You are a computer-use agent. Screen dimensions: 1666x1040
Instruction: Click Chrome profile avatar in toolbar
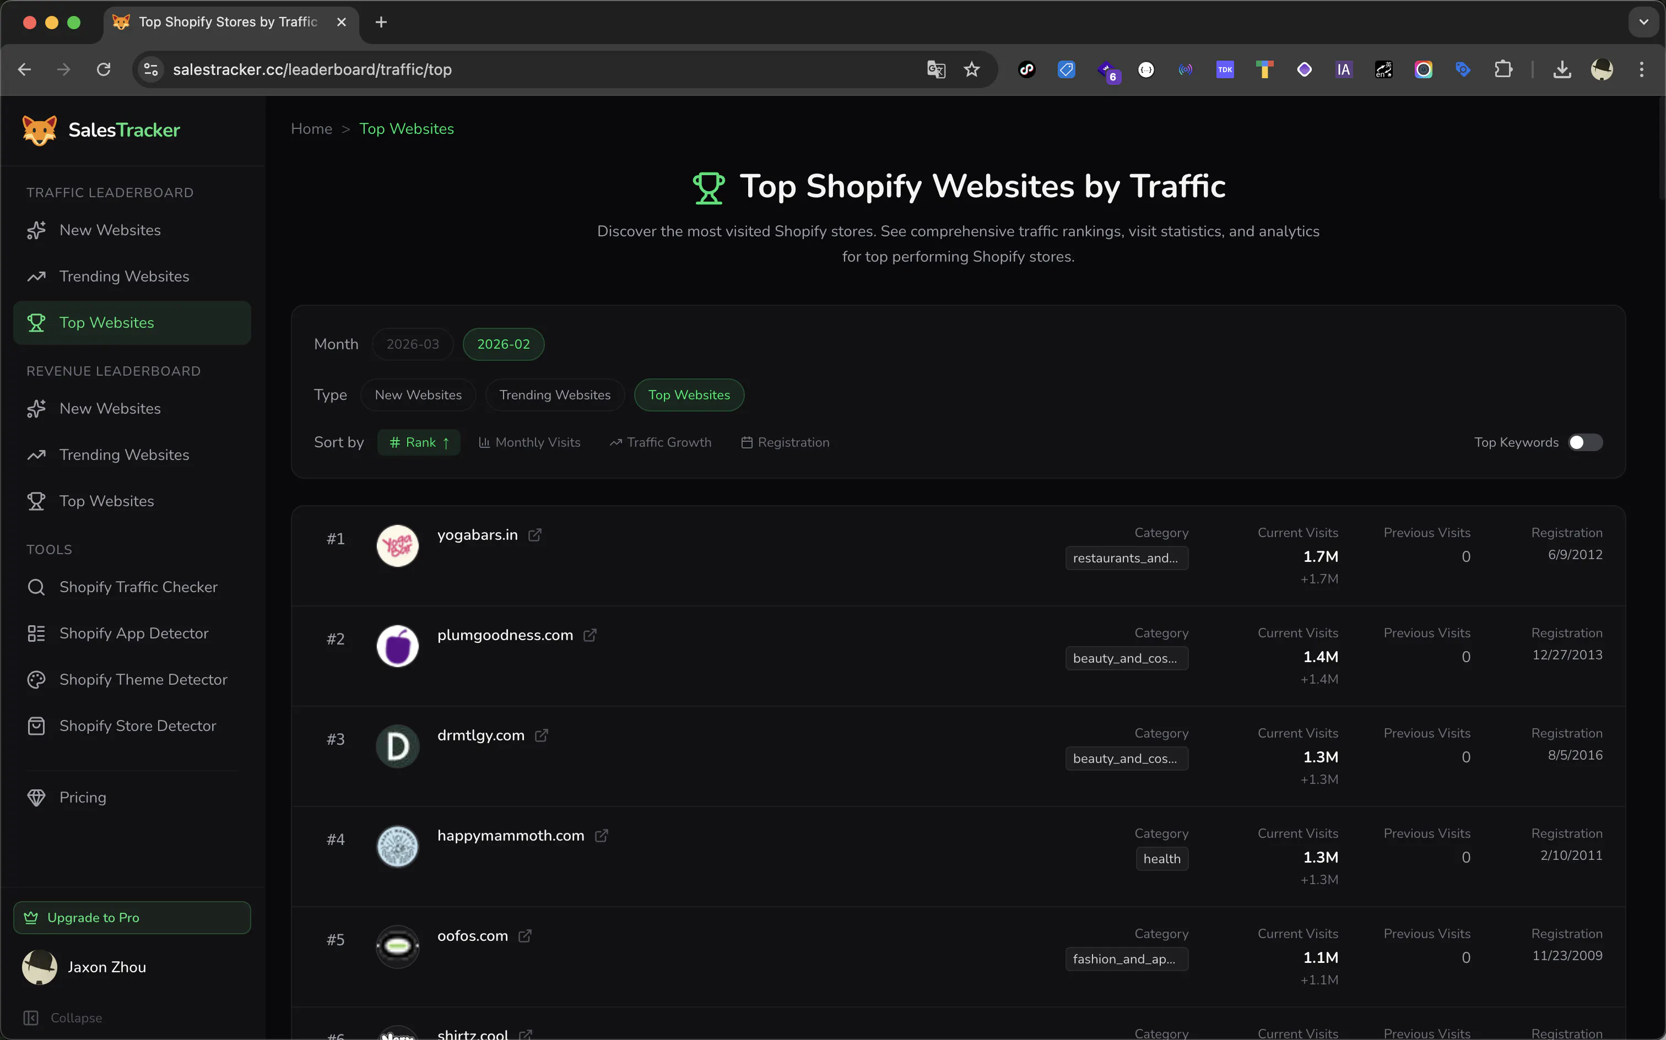pyautogui.click(x=1602, y=69)
